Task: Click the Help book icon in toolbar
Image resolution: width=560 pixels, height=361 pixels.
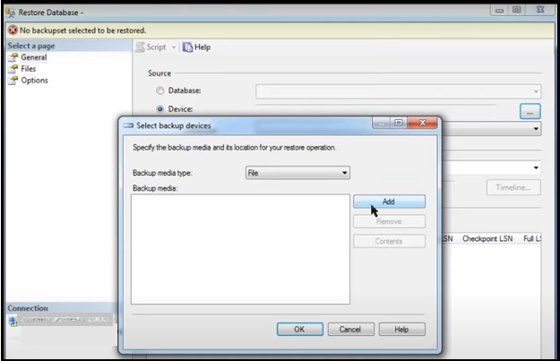Action: (187, 47)
